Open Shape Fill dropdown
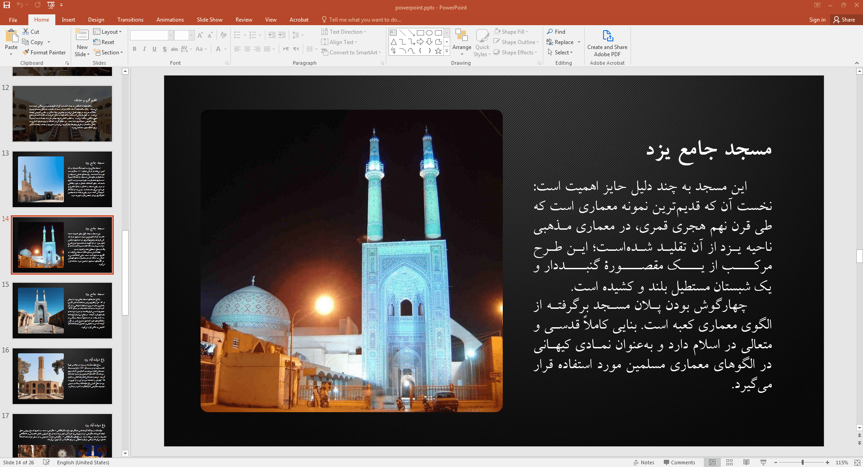This screenshot has width=863, height=467. pyautogui.click(x=511, y=31)
